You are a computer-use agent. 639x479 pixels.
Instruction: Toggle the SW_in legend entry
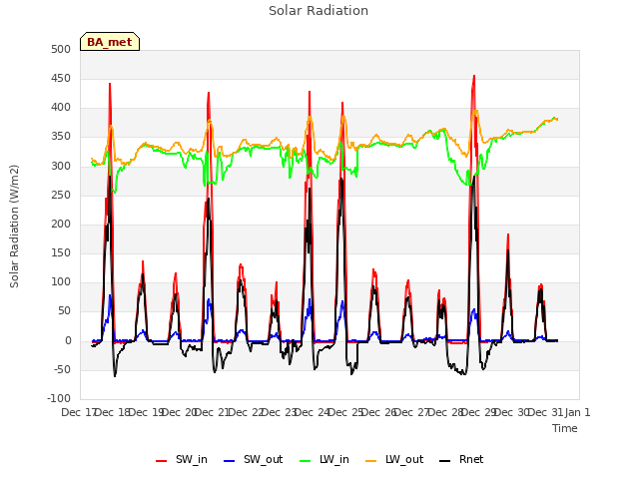(x=182, y=460)
